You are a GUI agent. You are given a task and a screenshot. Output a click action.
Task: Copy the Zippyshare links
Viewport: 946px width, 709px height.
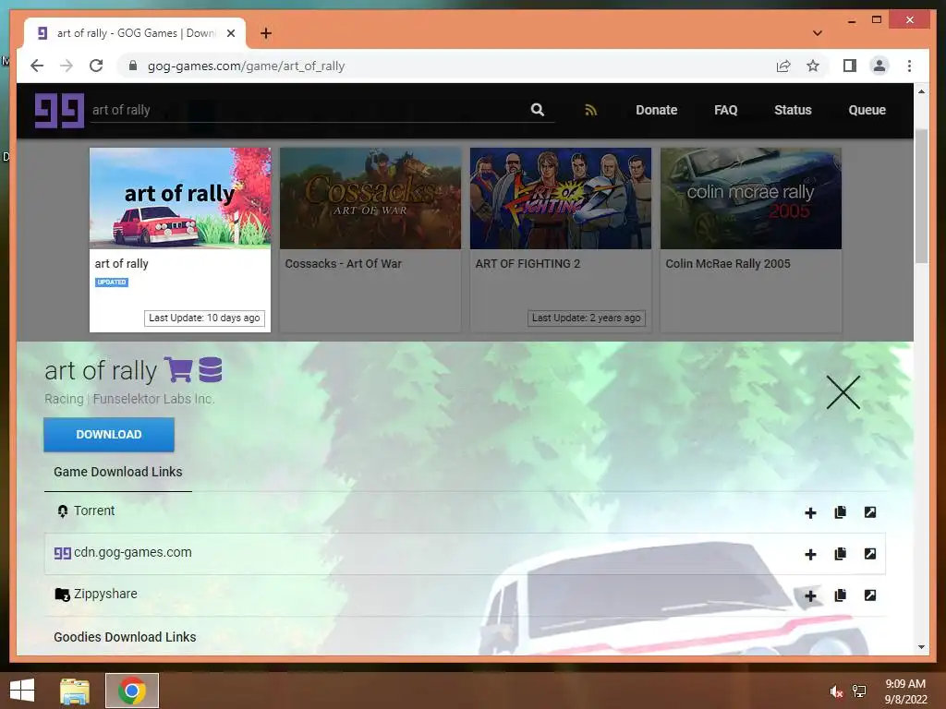click(840, 595)
